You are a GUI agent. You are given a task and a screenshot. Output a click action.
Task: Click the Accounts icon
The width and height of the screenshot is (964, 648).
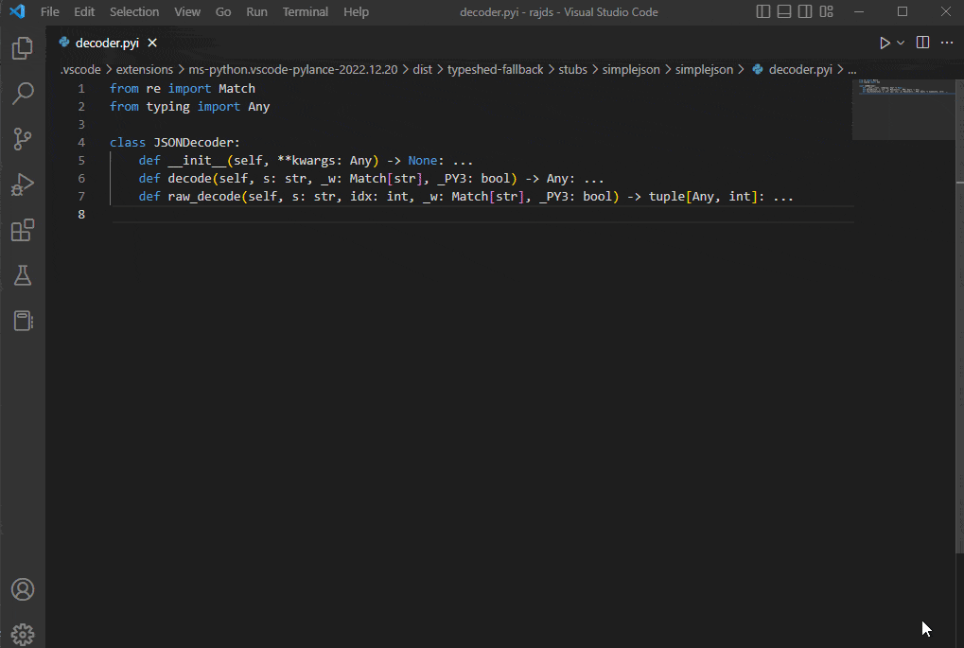pyautogui.click(x=23, y=588)
